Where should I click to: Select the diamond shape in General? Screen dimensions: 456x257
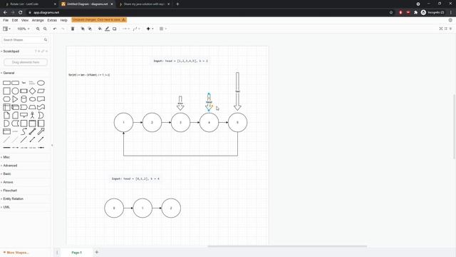(32, 91)
